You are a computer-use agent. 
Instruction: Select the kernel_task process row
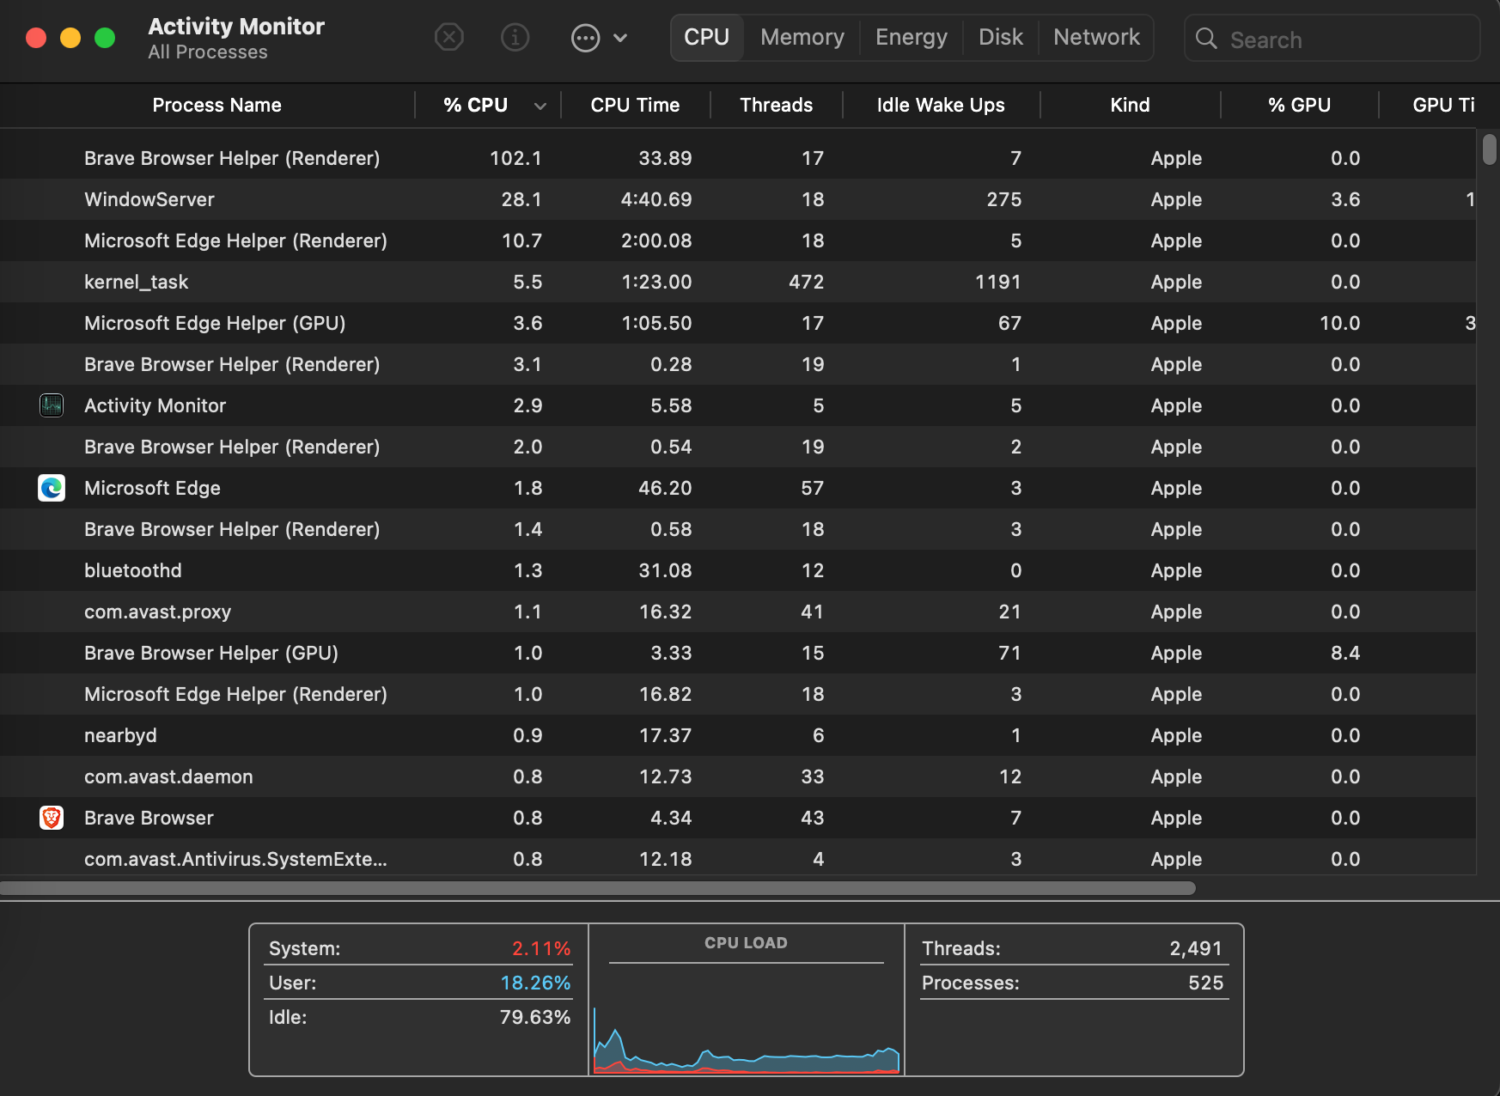[x=738, y=282]
